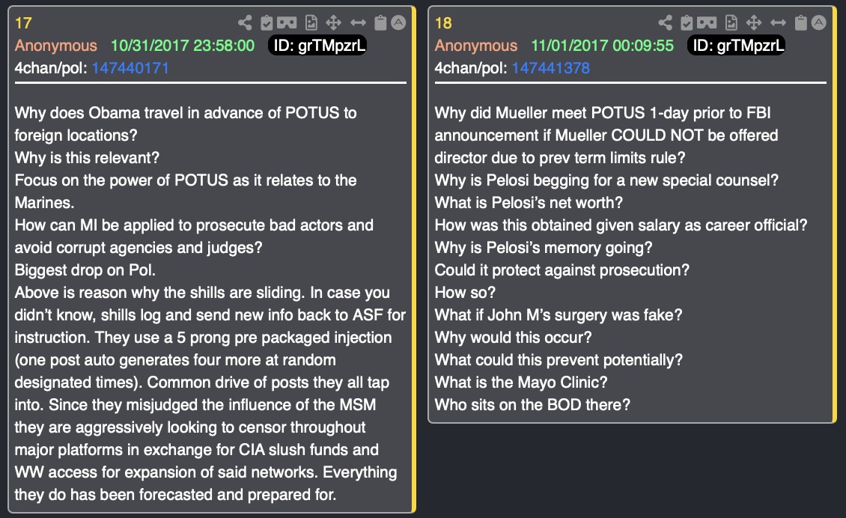Click the ID grTMpzrL badge on post 18

coord(736,46)
